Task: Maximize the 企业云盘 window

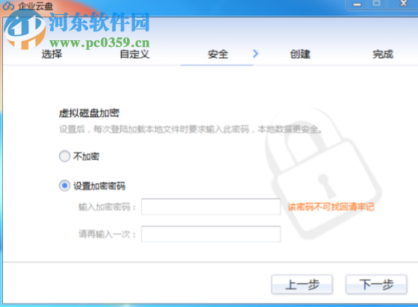Action: pos(376,4)
